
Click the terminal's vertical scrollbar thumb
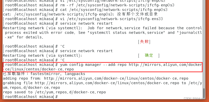point(204,93)
